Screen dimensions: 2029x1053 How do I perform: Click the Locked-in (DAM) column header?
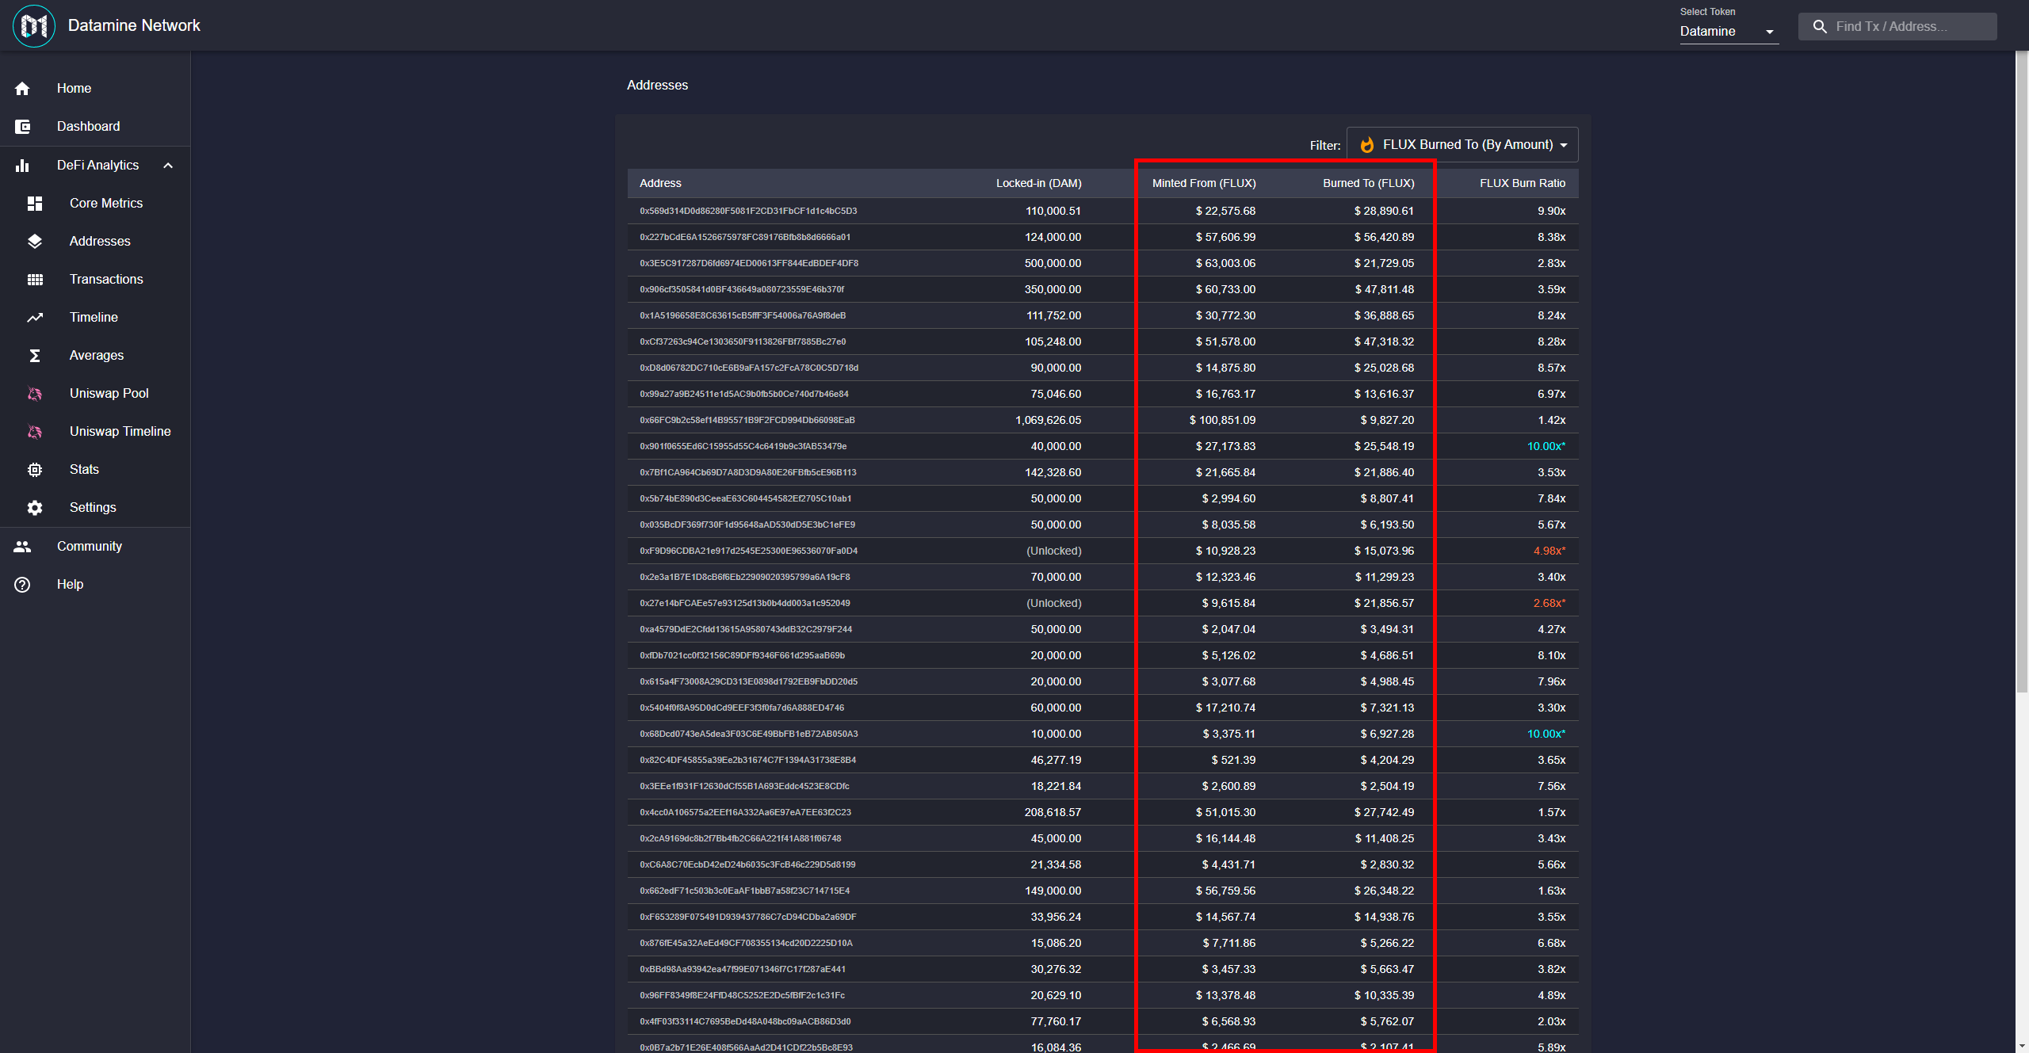coord(1038,183)
